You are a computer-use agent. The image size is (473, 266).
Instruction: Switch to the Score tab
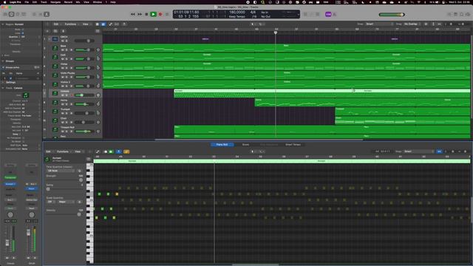pyautogui.click(x=245, y=145)
